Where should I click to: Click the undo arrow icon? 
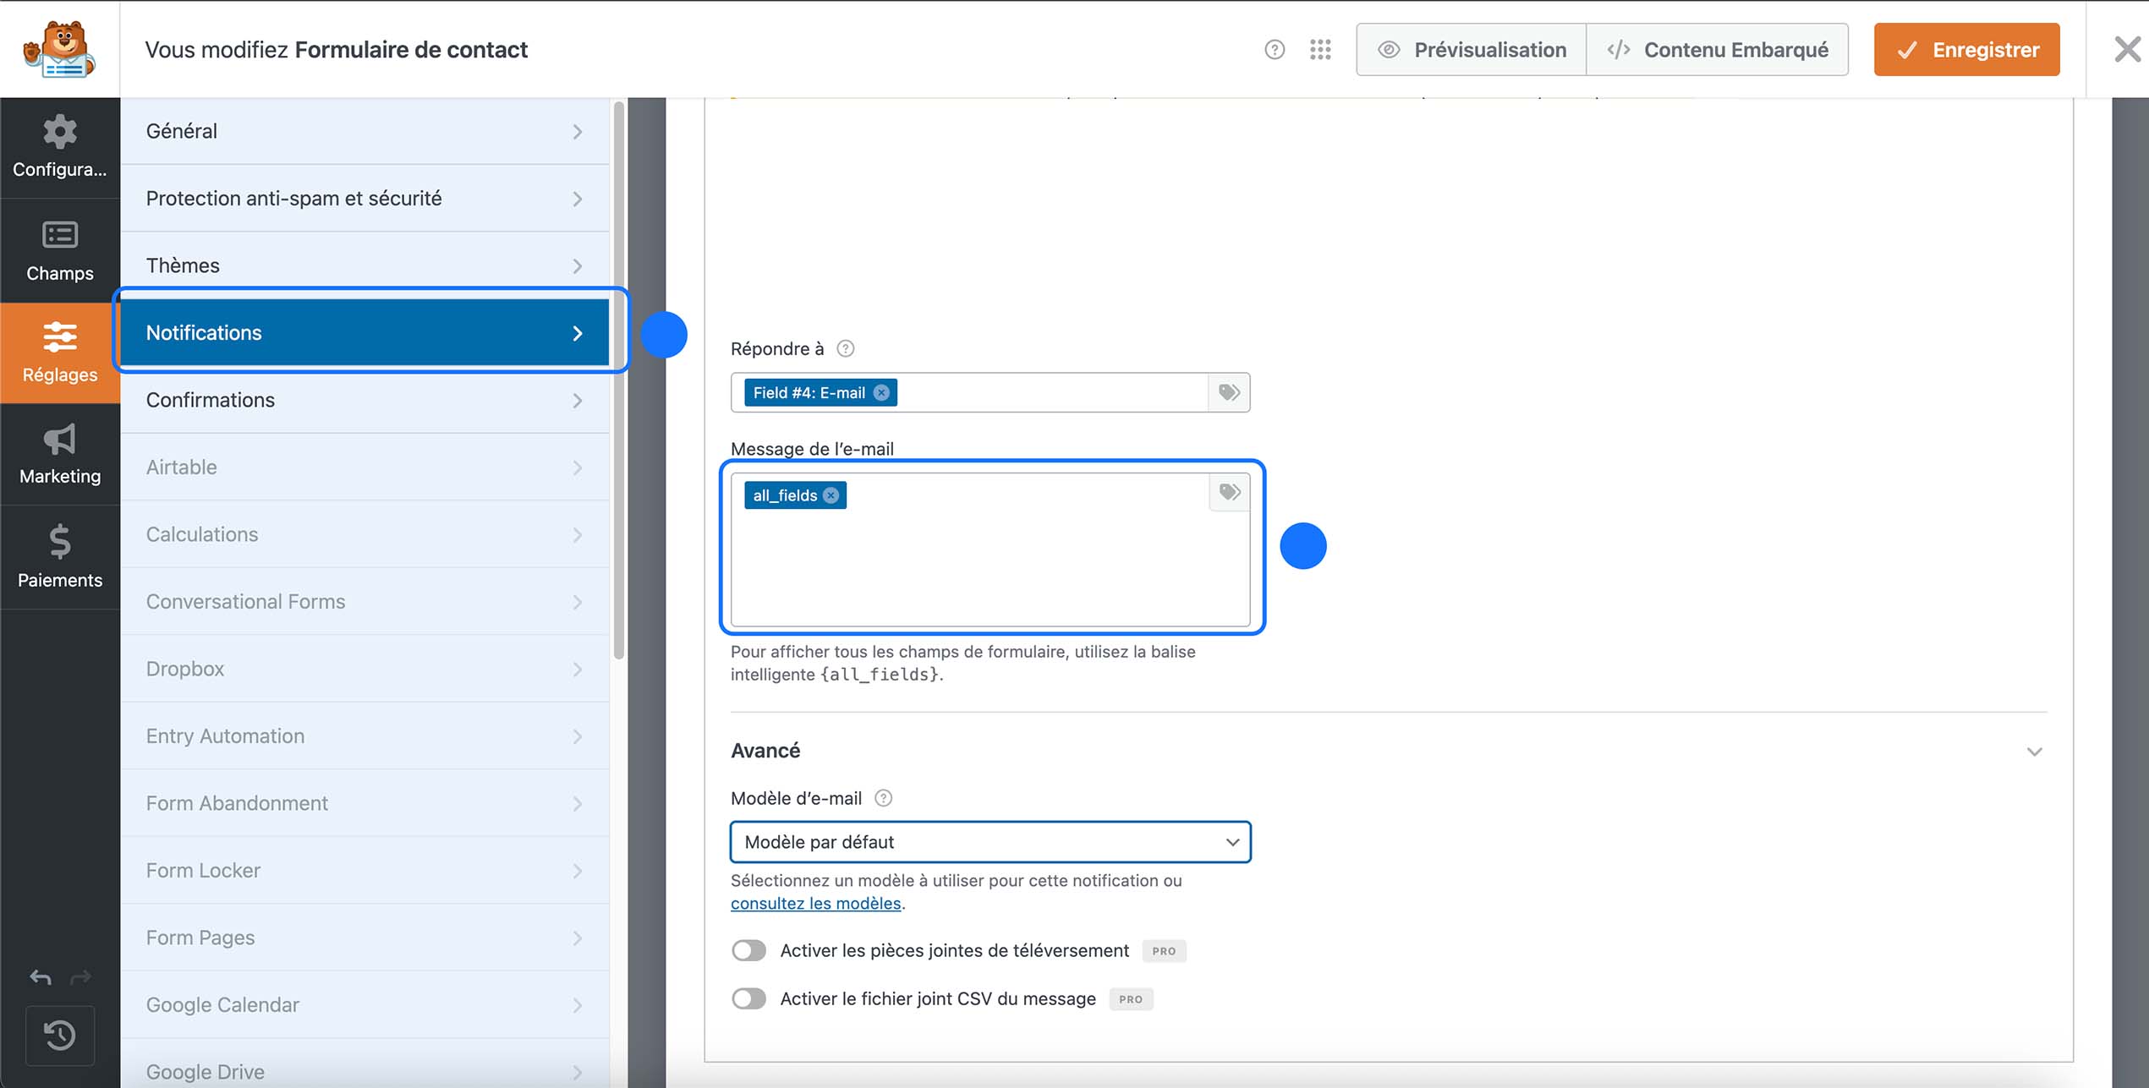coord(39,977)
